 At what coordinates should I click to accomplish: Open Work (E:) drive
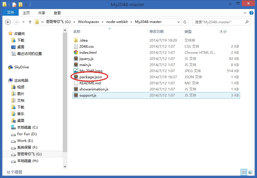tap(25, 141)
